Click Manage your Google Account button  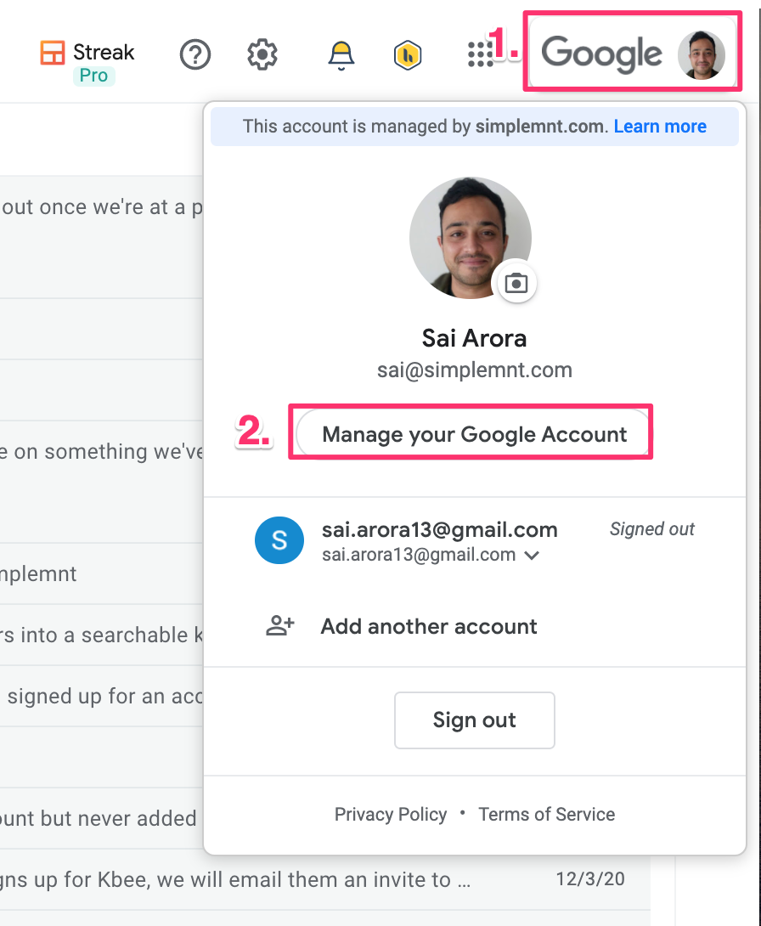(x=473, y=434)
